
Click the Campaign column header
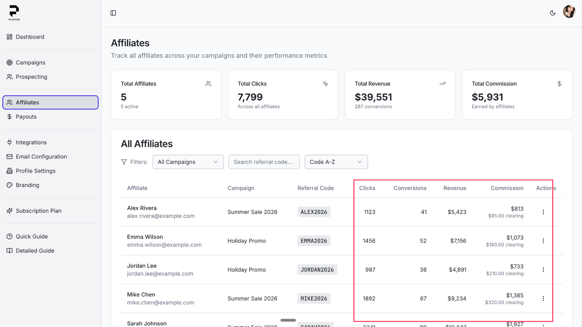(x=241, y=188)
